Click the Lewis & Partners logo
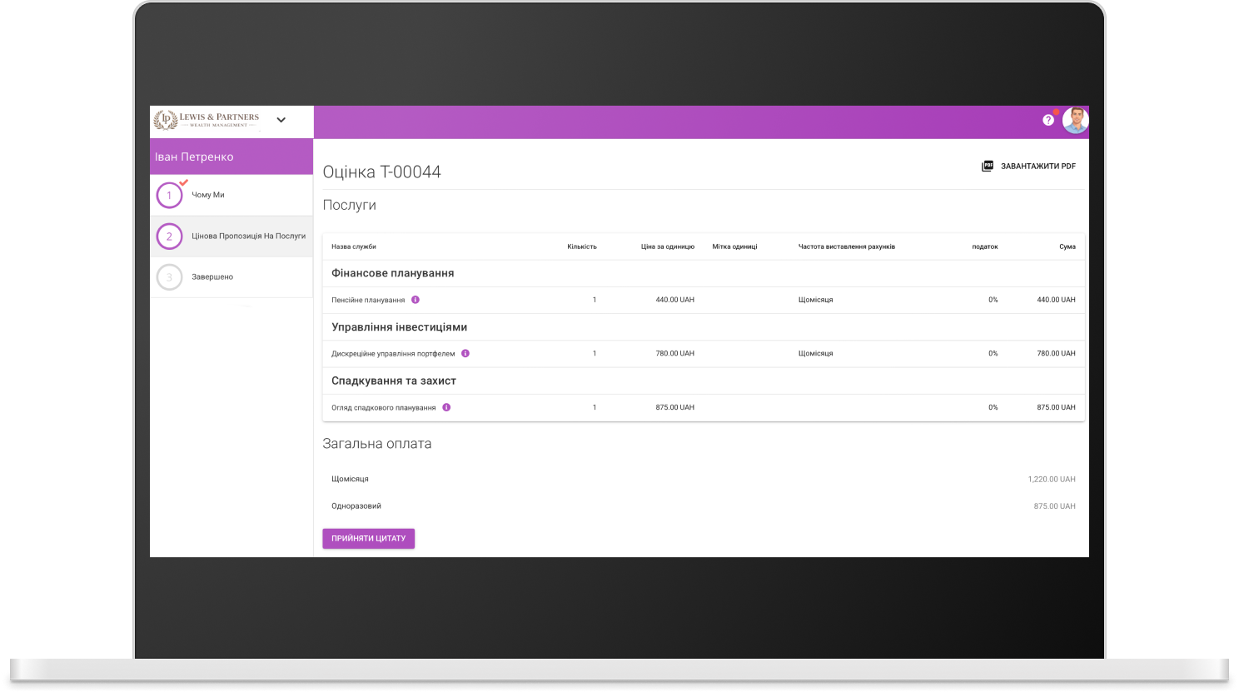The width and height of the screenshot is (1239, 692). [x=206, y=120]
